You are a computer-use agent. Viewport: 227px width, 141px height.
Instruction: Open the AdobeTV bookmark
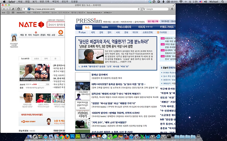(20, 13)
